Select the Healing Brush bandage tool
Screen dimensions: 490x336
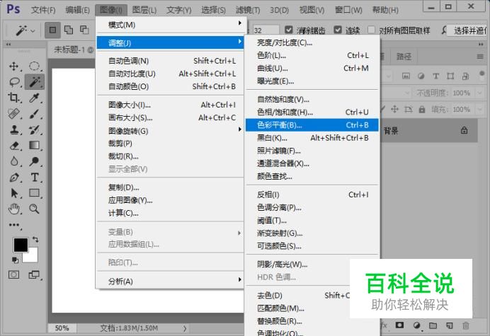tap(14, 114)
